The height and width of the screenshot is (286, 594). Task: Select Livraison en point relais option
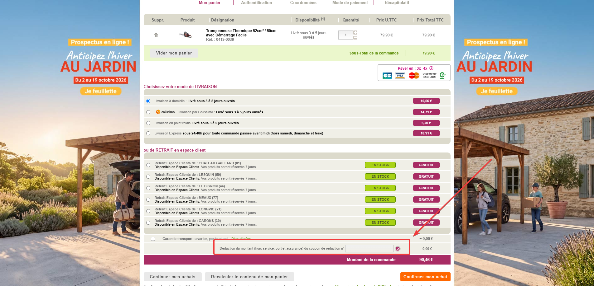pyautogui.click(x=148, y=123)
